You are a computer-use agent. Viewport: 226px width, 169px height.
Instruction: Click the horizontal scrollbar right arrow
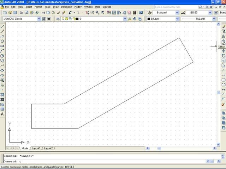coord(214,148)
